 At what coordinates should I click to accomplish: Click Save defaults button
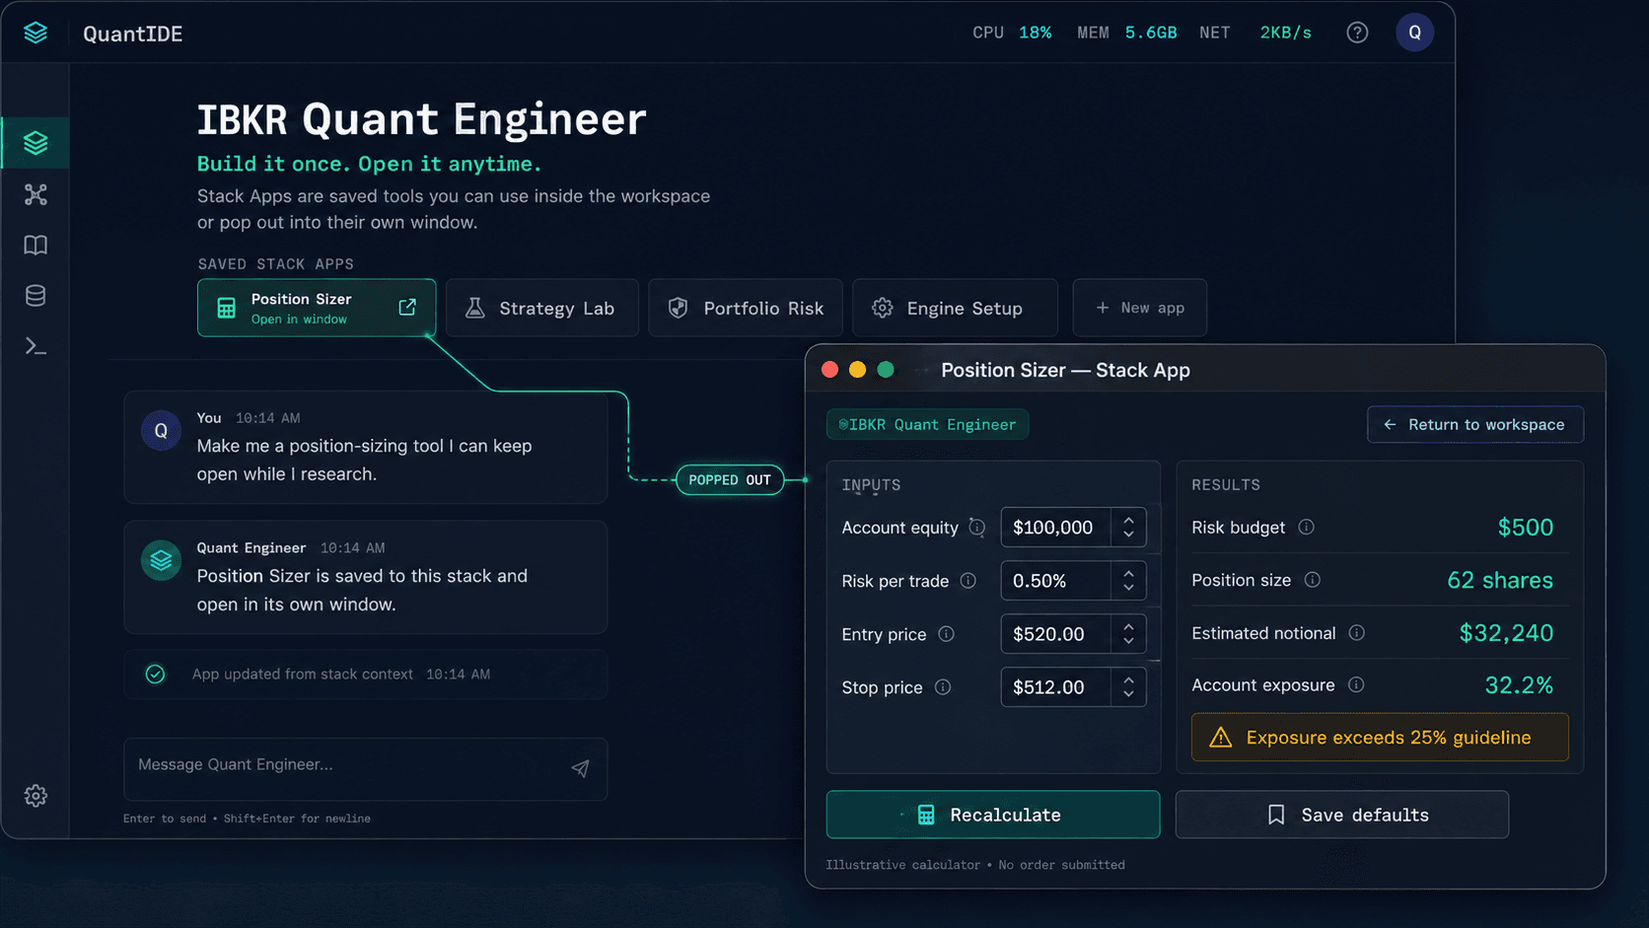1342,815
